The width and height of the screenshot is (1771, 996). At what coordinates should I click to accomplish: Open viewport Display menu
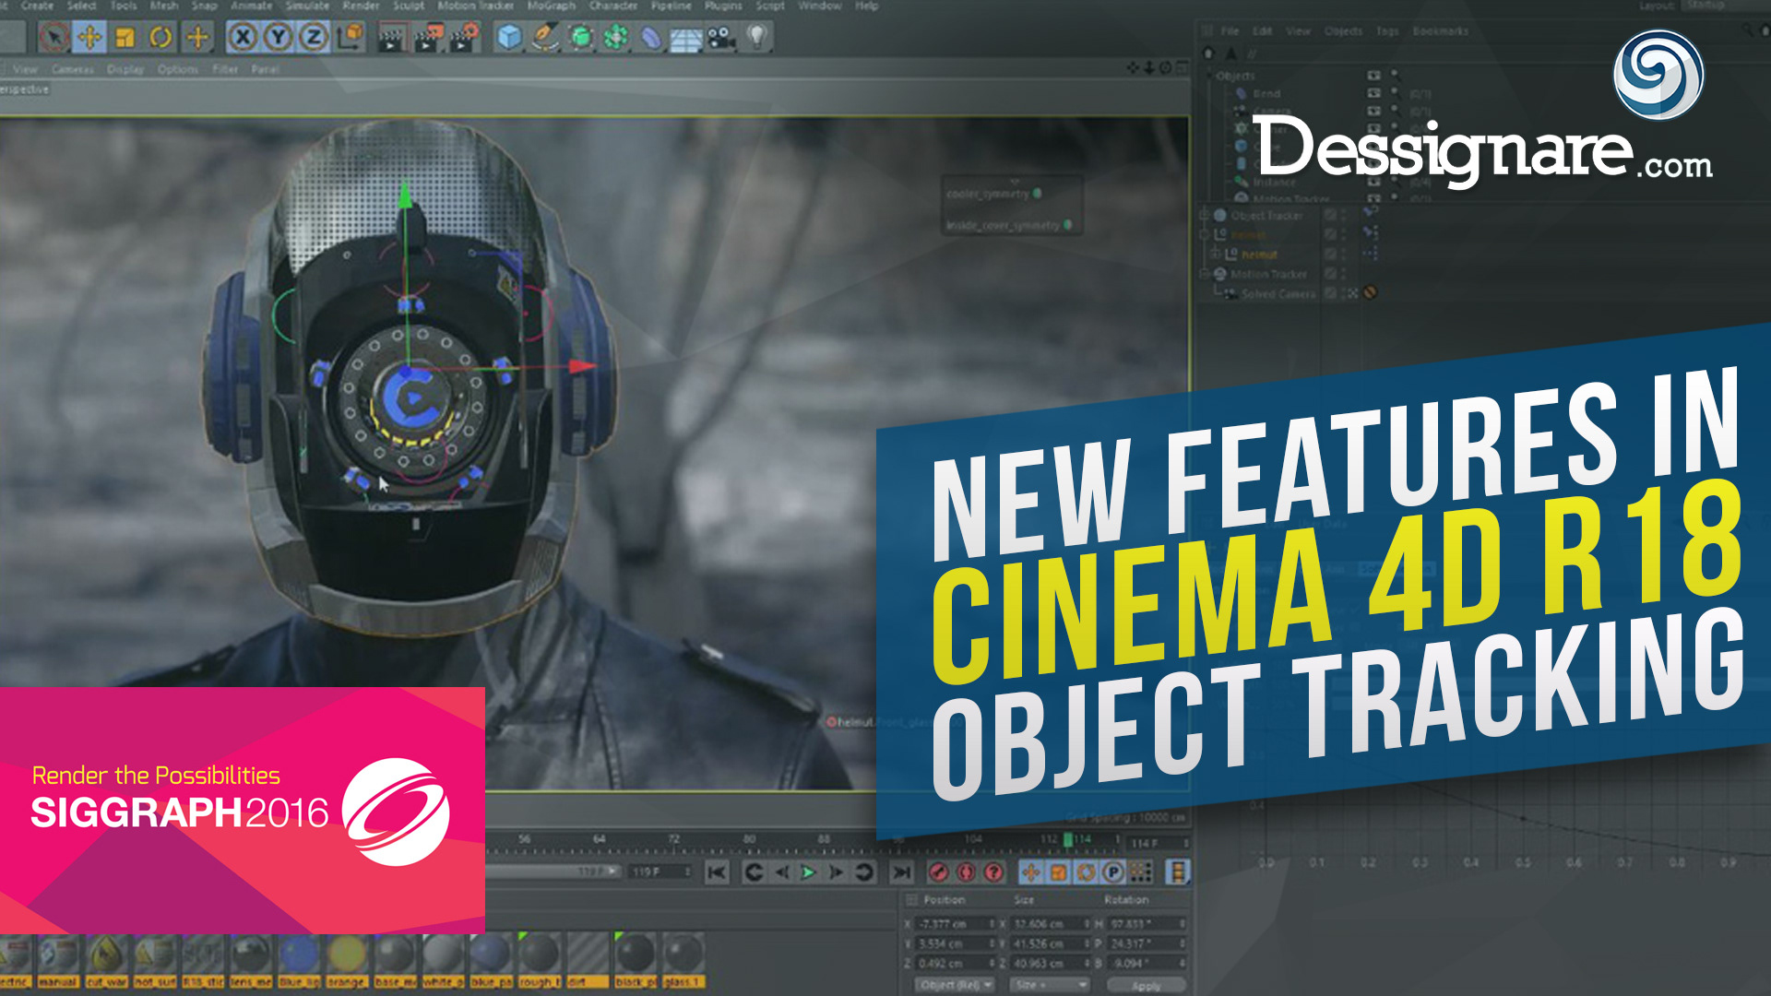click(x=125, y=69)
